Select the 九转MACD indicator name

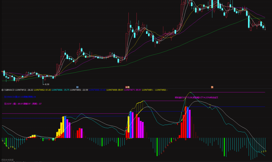[9, 90]
